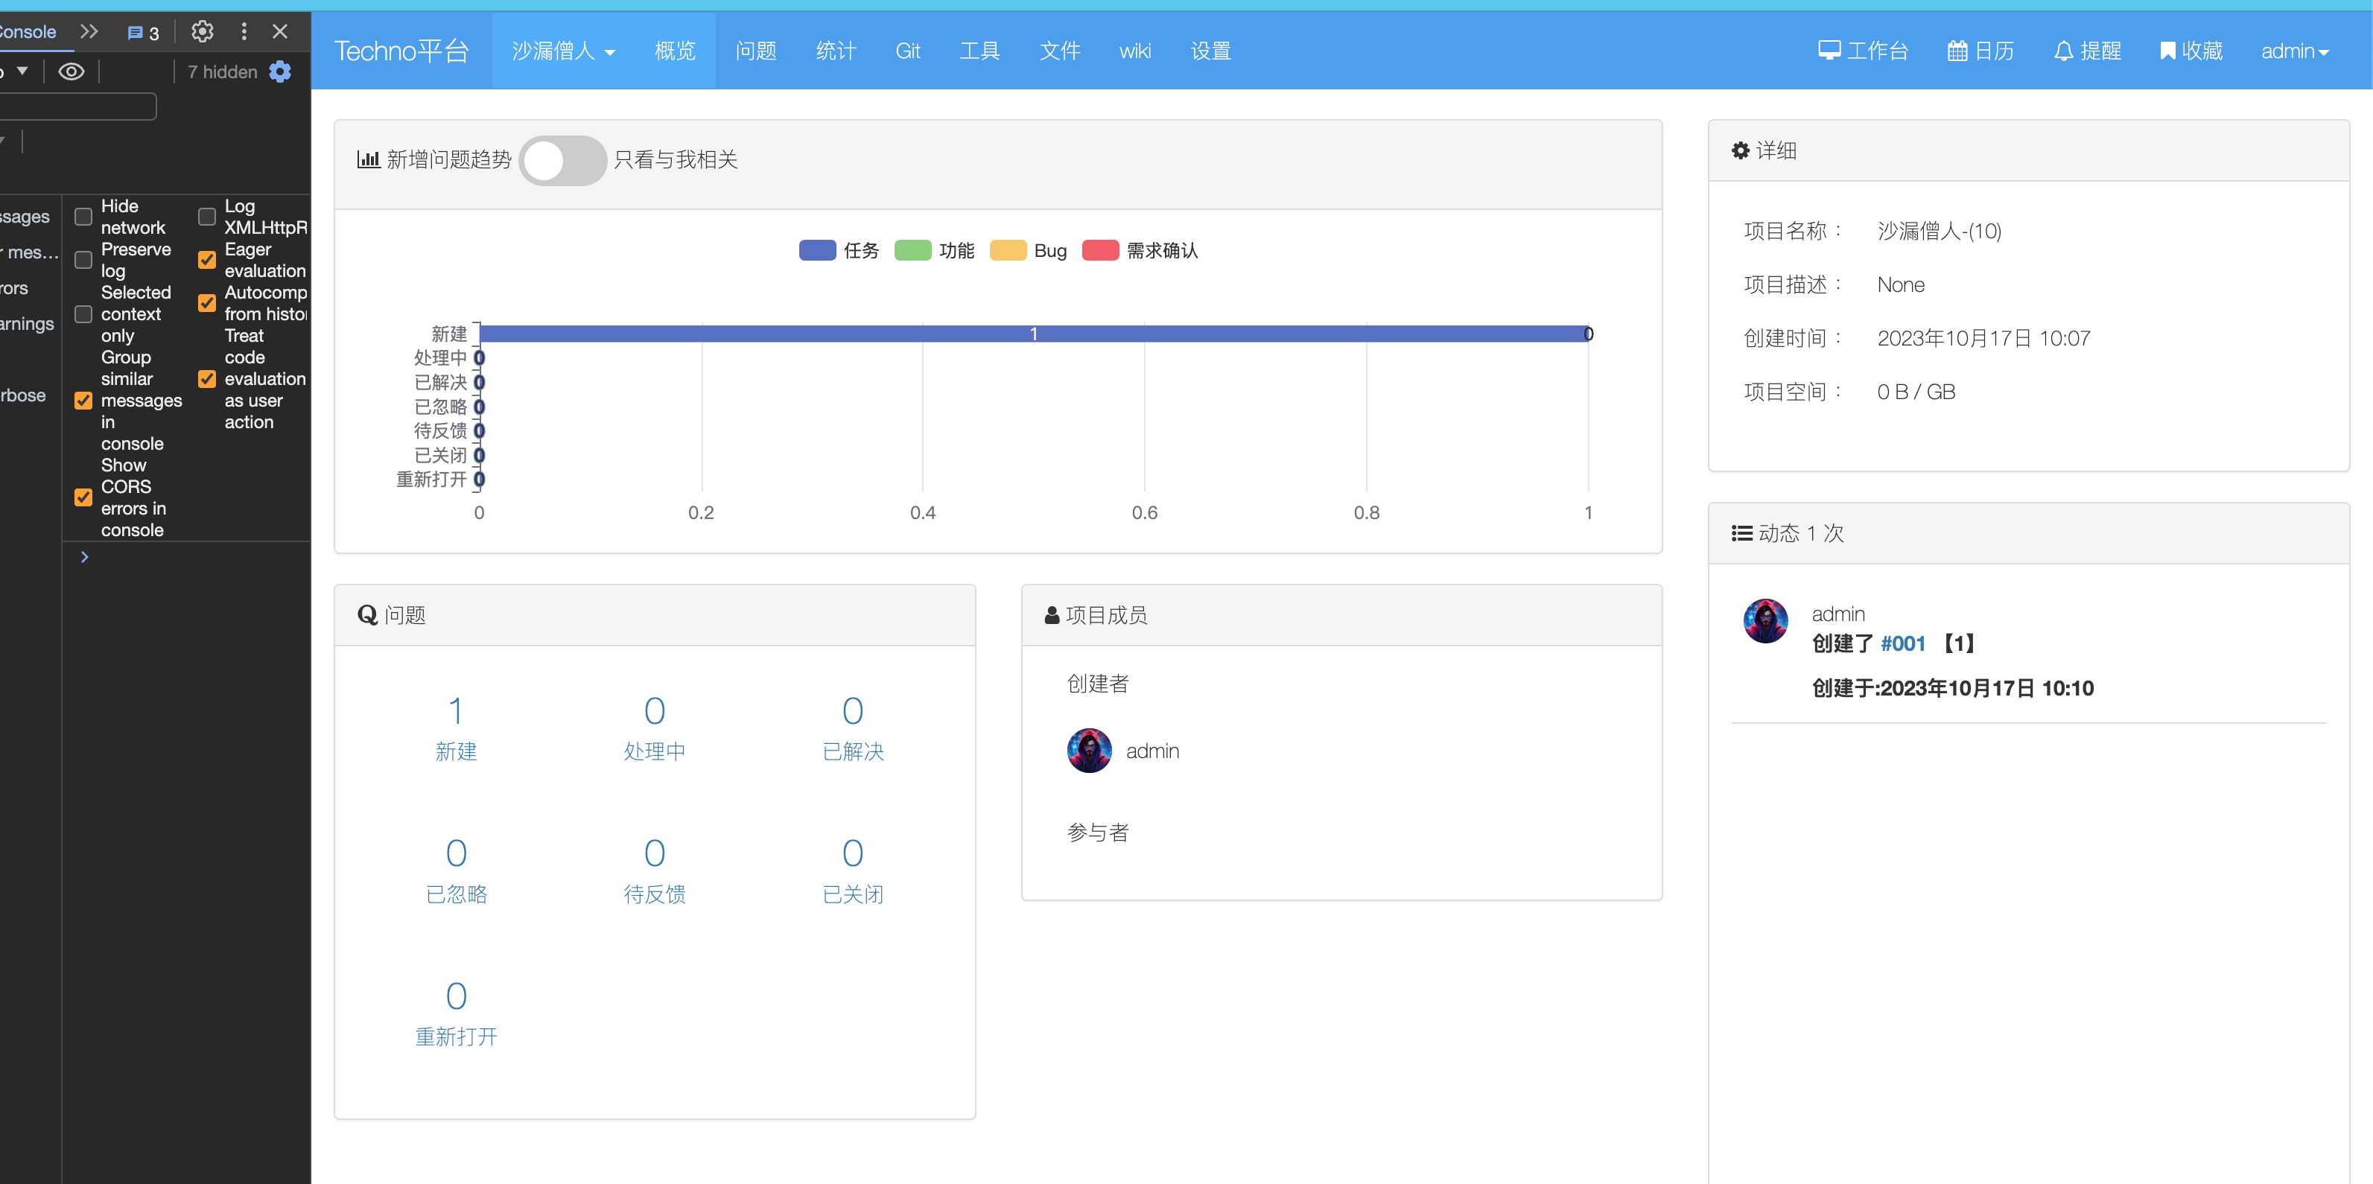The width and height of the screenshot is (2373, 1184).
Task: Open DevTools settings gear icon
Action: click(x=202, y=32)
